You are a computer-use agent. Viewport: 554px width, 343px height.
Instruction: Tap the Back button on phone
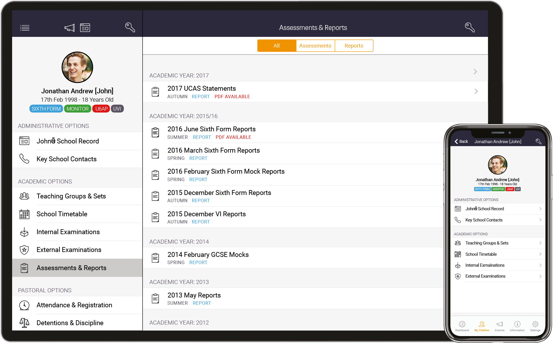point(461,141)
